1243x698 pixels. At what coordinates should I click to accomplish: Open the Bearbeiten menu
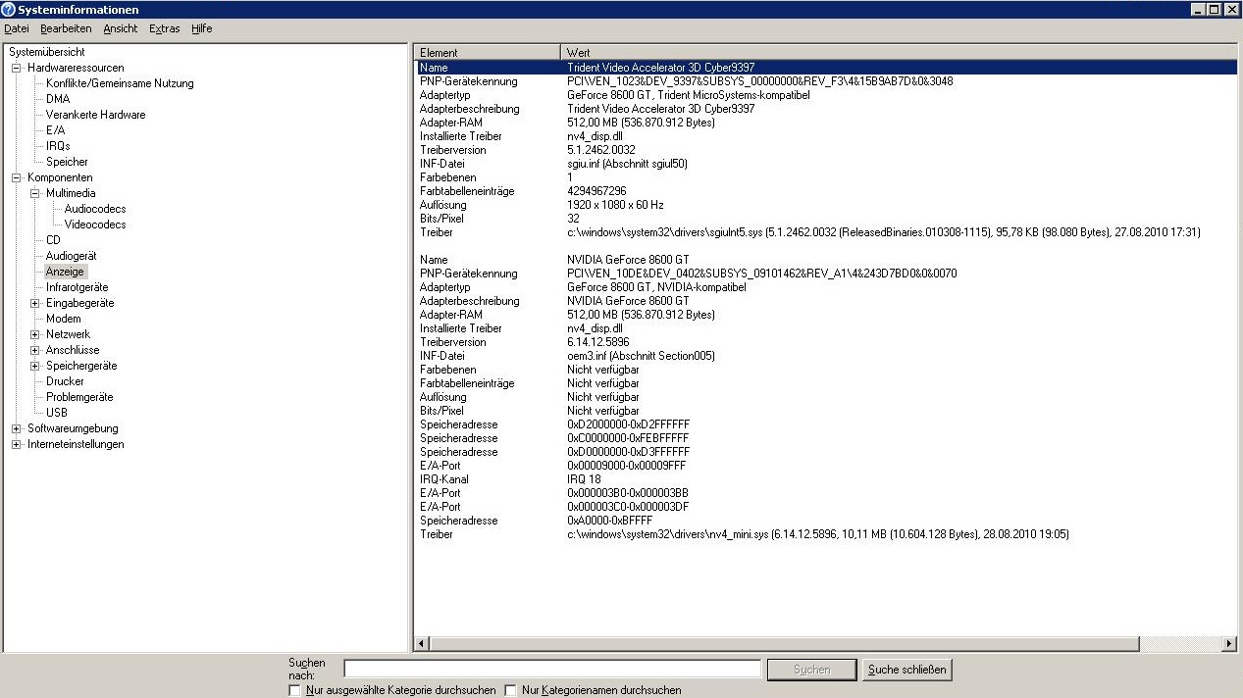66,28
